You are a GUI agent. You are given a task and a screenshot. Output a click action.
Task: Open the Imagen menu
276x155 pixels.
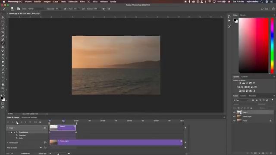47,2
